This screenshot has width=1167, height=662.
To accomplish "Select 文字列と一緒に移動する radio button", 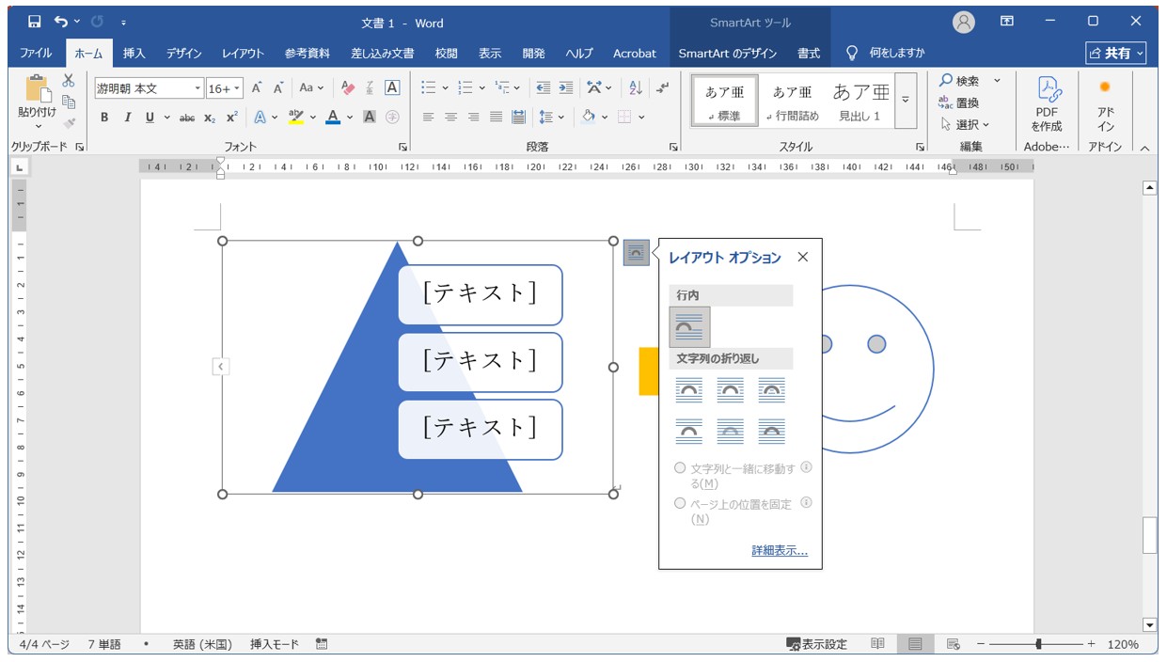I will 680,467.
